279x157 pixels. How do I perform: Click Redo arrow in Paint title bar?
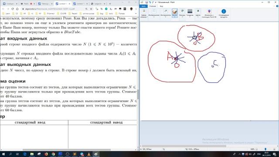153,2
